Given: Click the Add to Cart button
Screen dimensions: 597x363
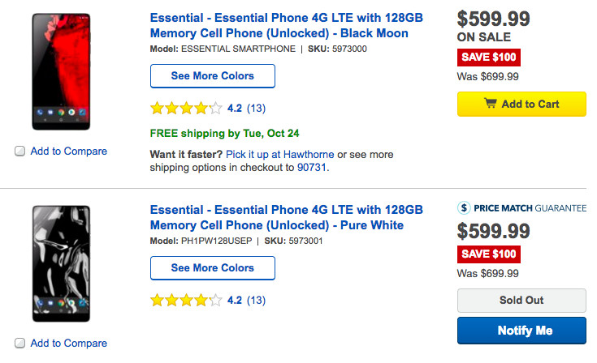Looking at the screenshot, I should pos(521,104).
